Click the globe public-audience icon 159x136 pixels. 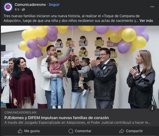point(23,9)
